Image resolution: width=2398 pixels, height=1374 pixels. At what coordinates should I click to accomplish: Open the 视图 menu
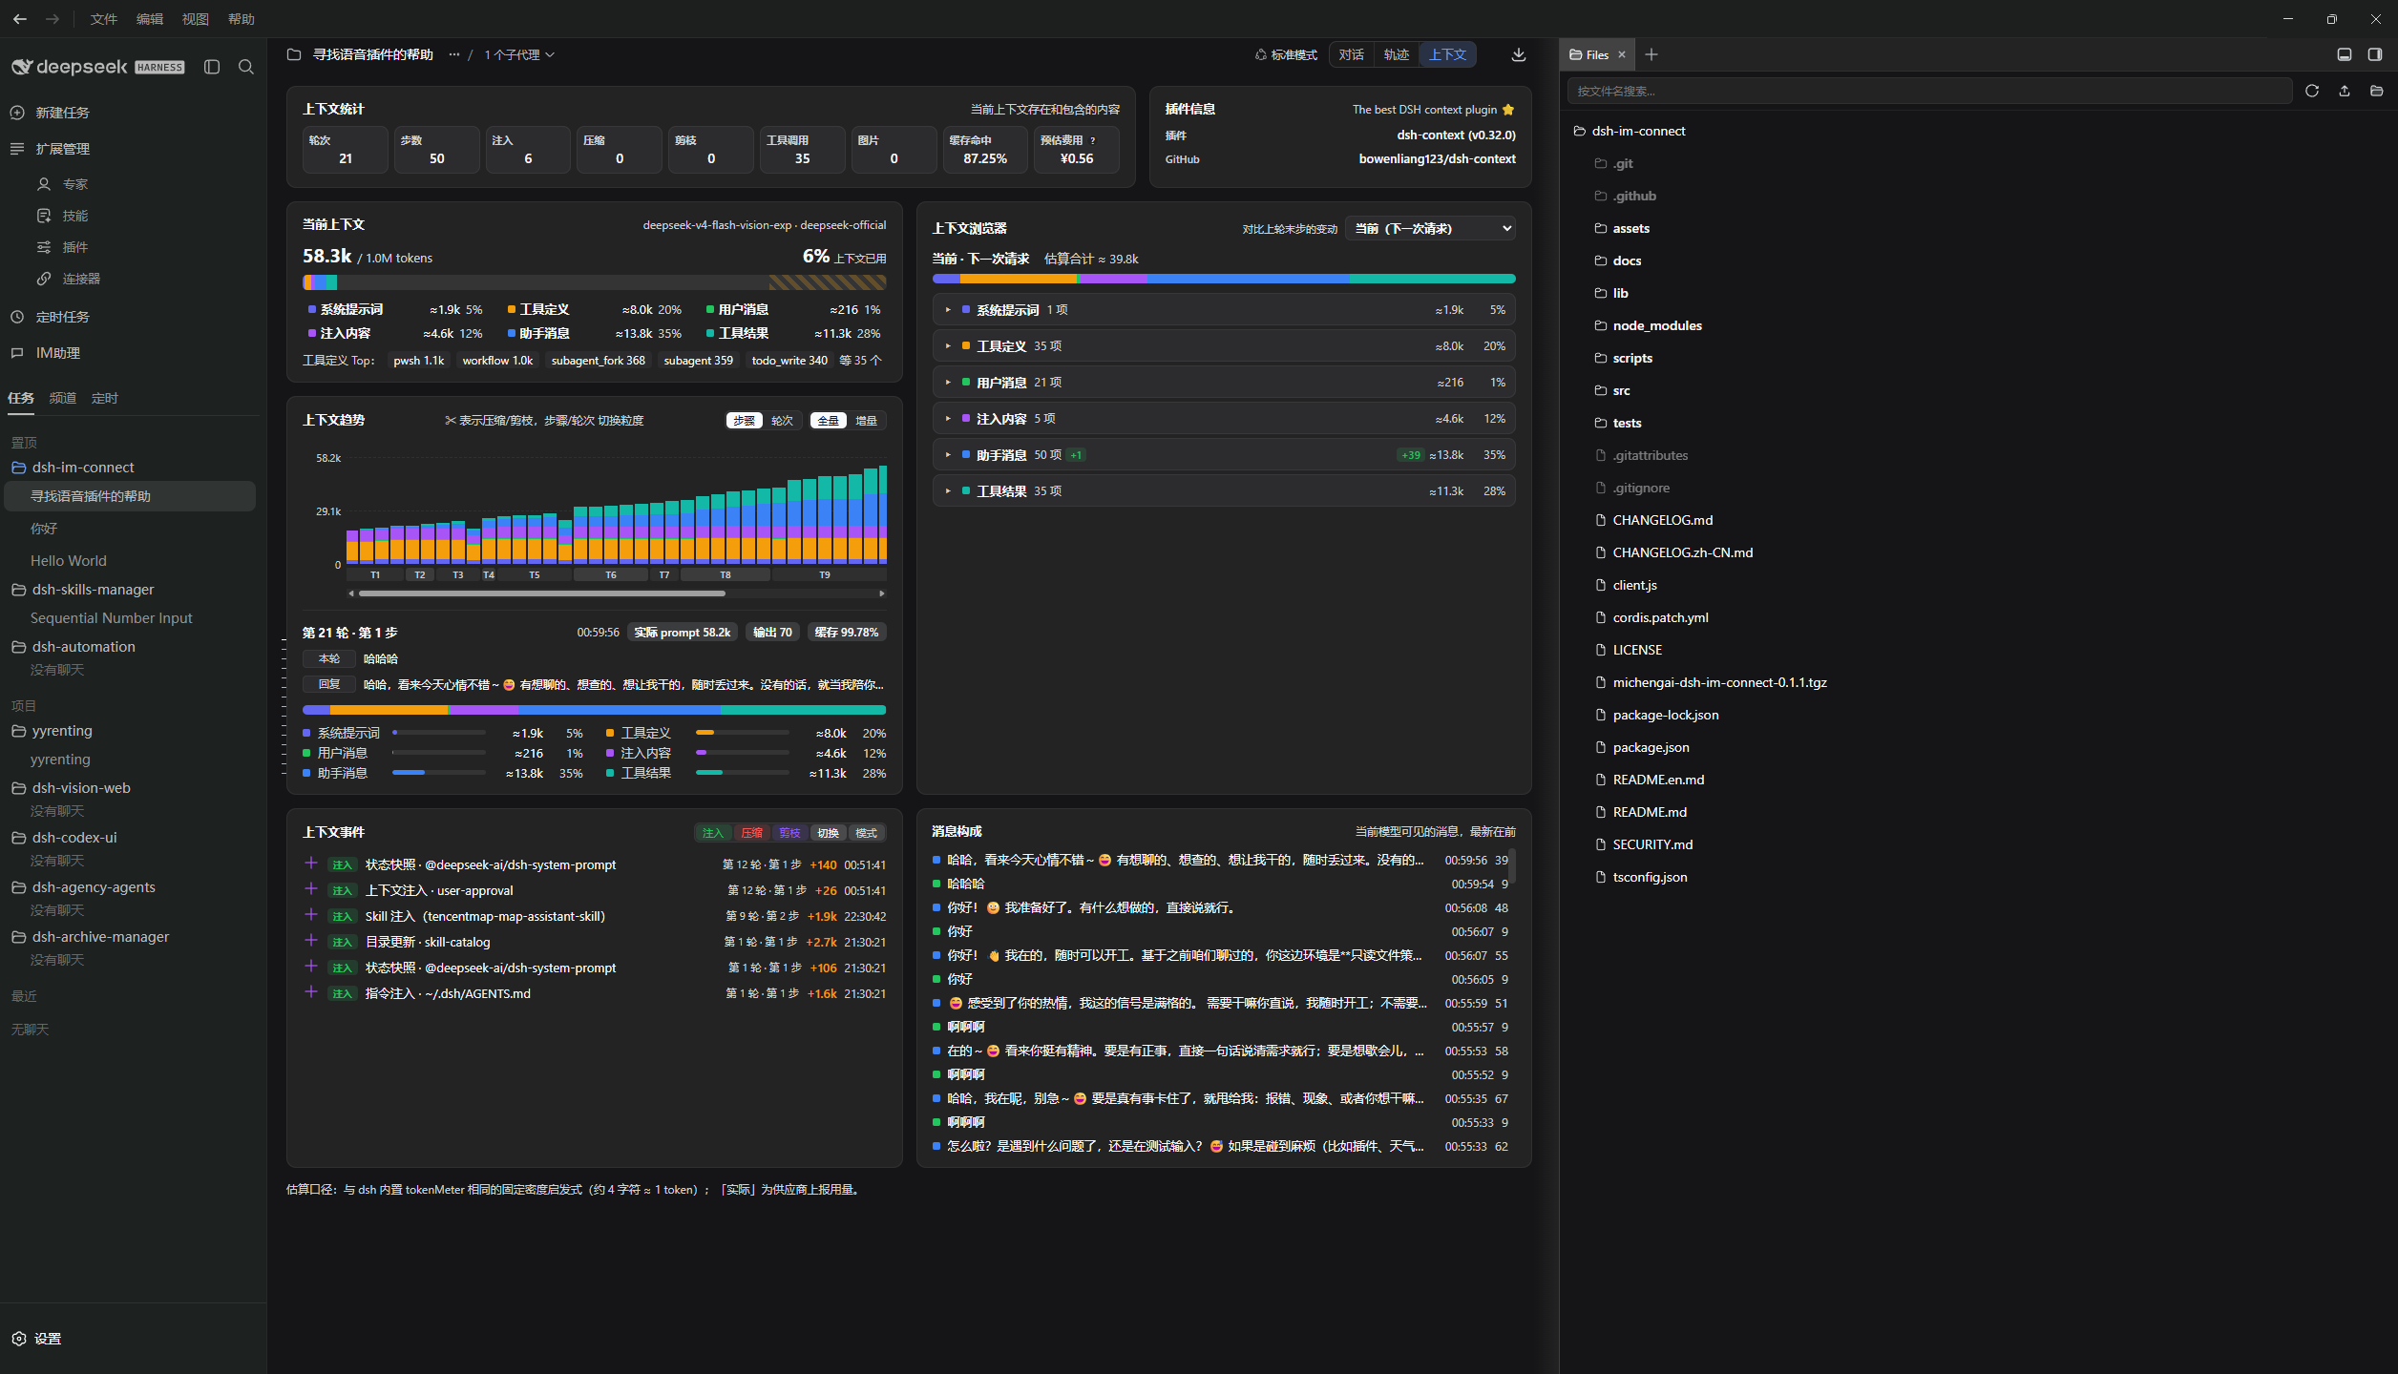tap(196, 19)
